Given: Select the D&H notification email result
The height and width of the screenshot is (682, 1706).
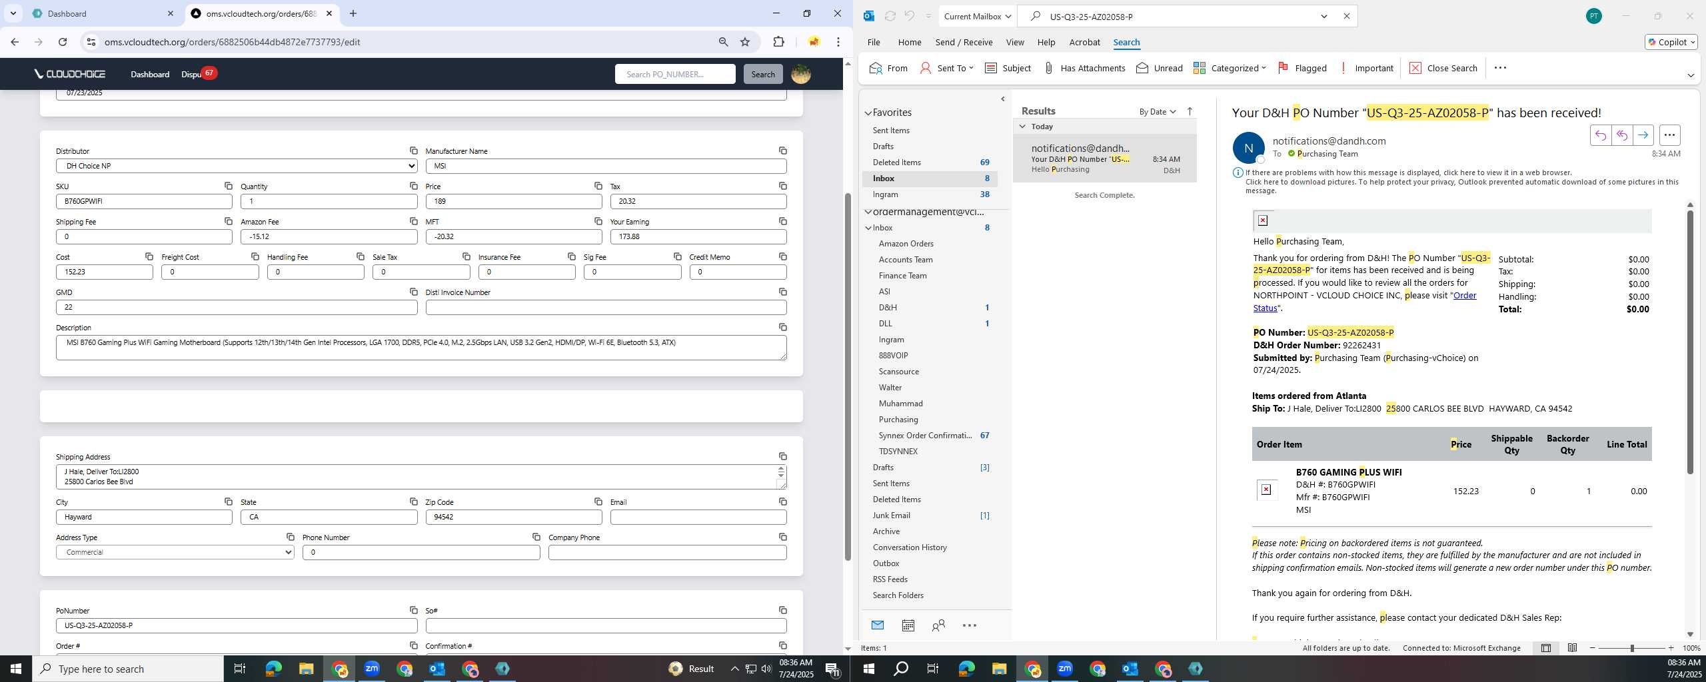Looking at the screenshot, I should pyautogui.click(x=1105, y=159).
